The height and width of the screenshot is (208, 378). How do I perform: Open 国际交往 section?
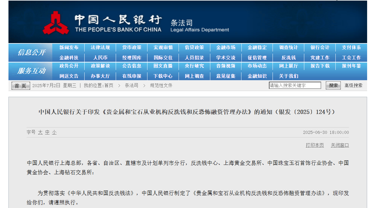(x=163, y=58)
